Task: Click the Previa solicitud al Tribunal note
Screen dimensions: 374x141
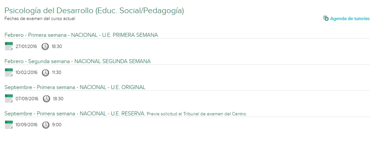Action: (197, 114)
